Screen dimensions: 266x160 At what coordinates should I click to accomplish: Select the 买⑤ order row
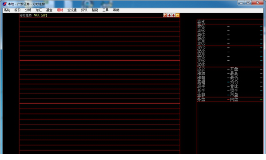click(230, 65)
